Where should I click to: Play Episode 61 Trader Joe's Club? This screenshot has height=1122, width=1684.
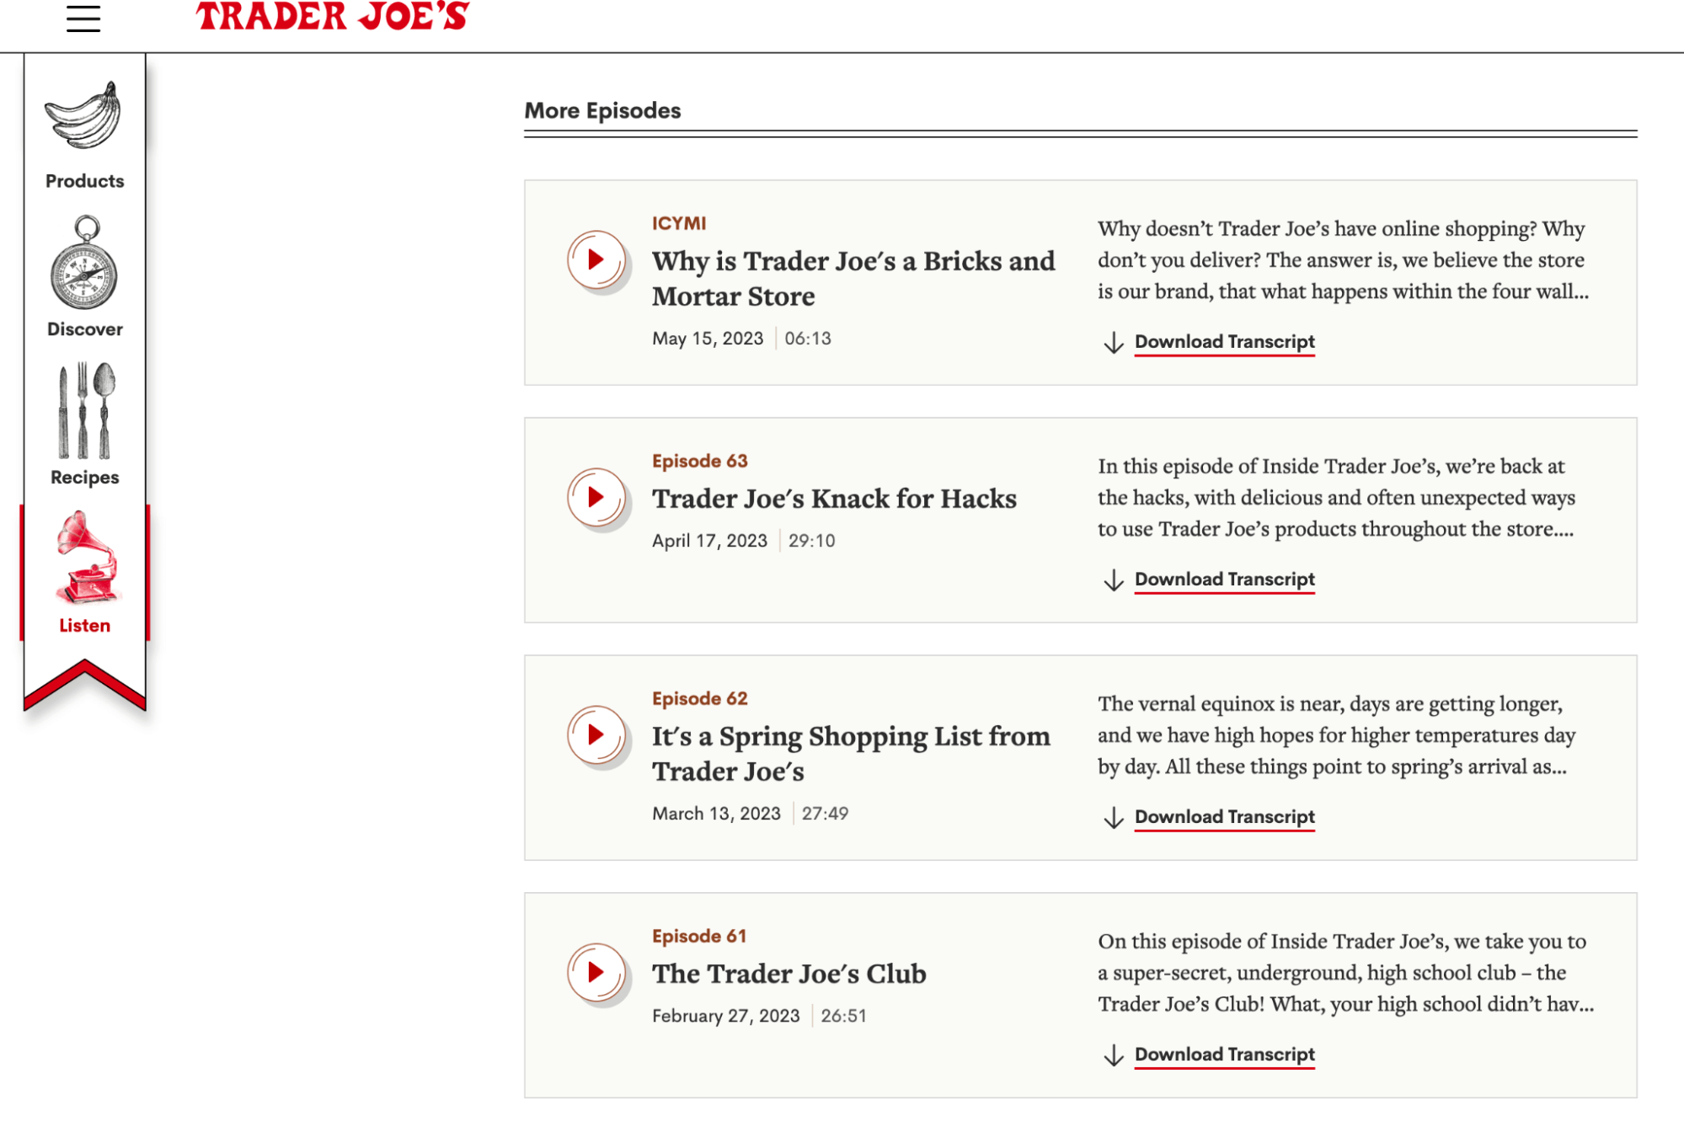click(596, 973)
